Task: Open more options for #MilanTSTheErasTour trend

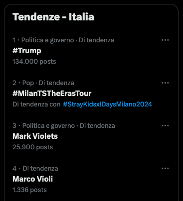Action: (x=165, y=83)
